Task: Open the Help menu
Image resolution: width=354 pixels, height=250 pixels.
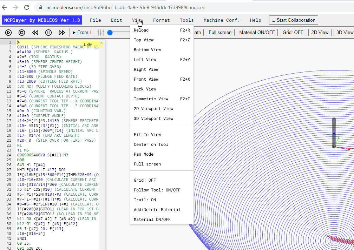Action: [256, 20]
